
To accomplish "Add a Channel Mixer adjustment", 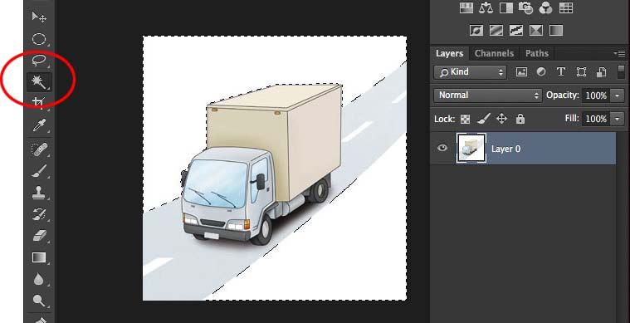I will coord(545,7).
